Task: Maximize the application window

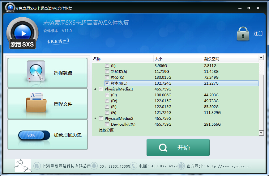Action: coord(249,8)
